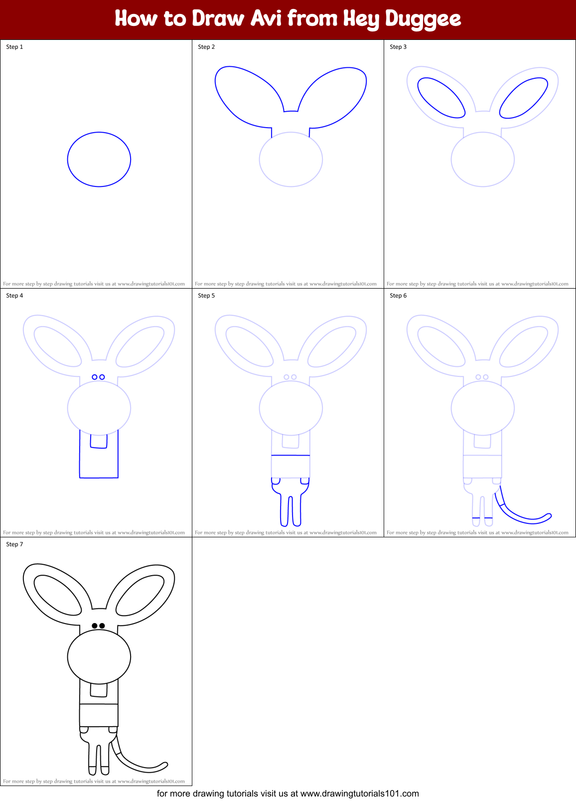This screenshot has height=801, width=576.
Task: Click the Step 2 panel footer website text
Action: (x=286, y=284)
